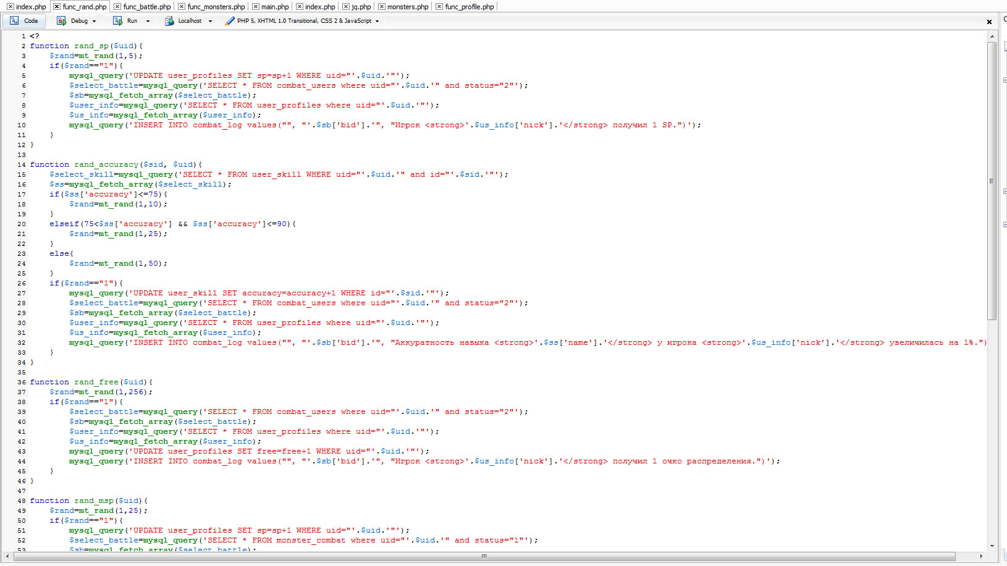Close the func_rand.php tab via its x icon
The height and width of the screenshot is (566, 1007).
pyautogui.click(x=57, y=7)
